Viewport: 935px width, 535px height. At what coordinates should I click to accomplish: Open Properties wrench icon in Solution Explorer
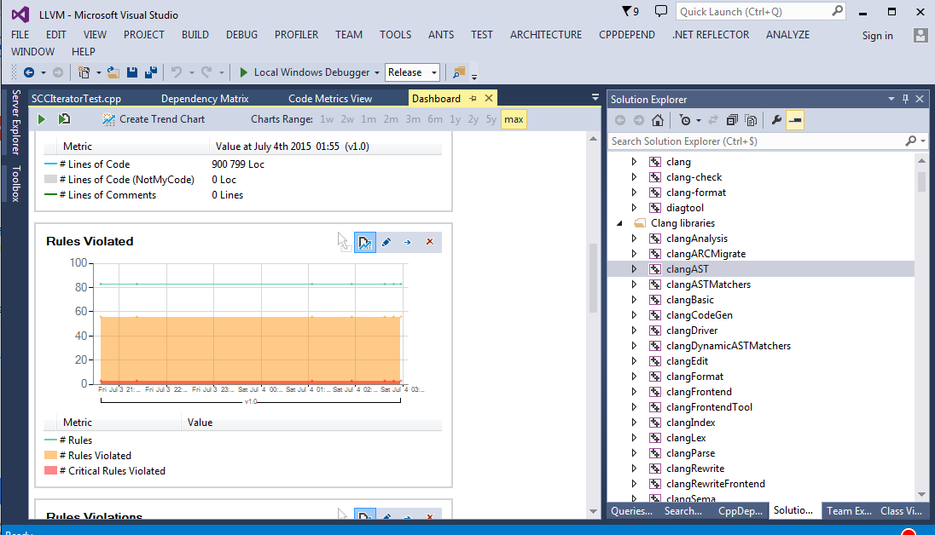tap(775, 120)
